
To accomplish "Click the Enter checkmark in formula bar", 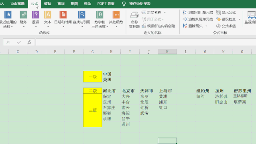I will (19, 42).
